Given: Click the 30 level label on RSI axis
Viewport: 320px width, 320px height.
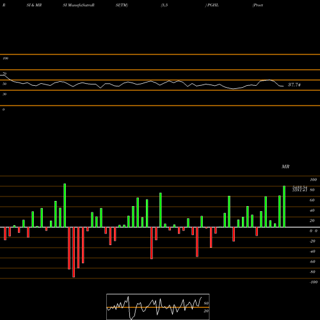Looking at the screenshot, I should pos(4,94).
